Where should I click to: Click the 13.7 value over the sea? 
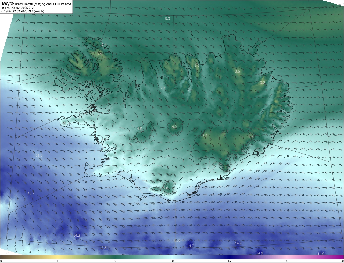31,193
